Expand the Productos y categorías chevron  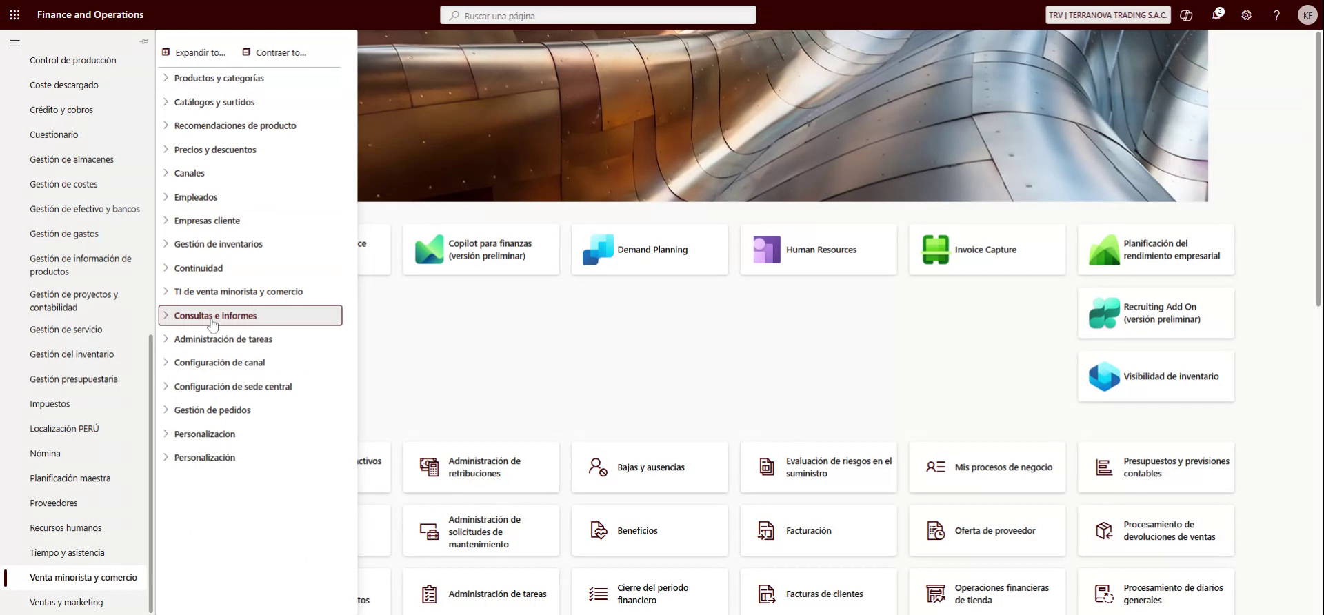[x=165, y=78]
